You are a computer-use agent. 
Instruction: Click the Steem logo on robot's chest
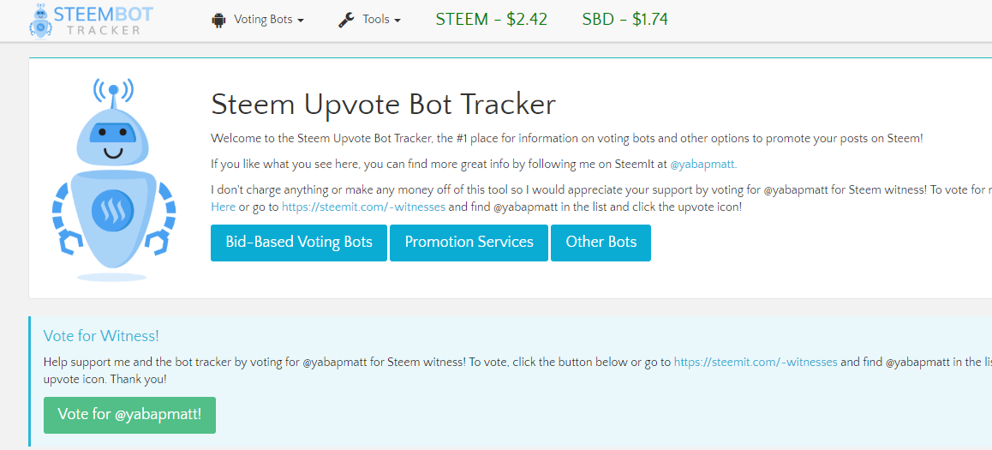112,210
